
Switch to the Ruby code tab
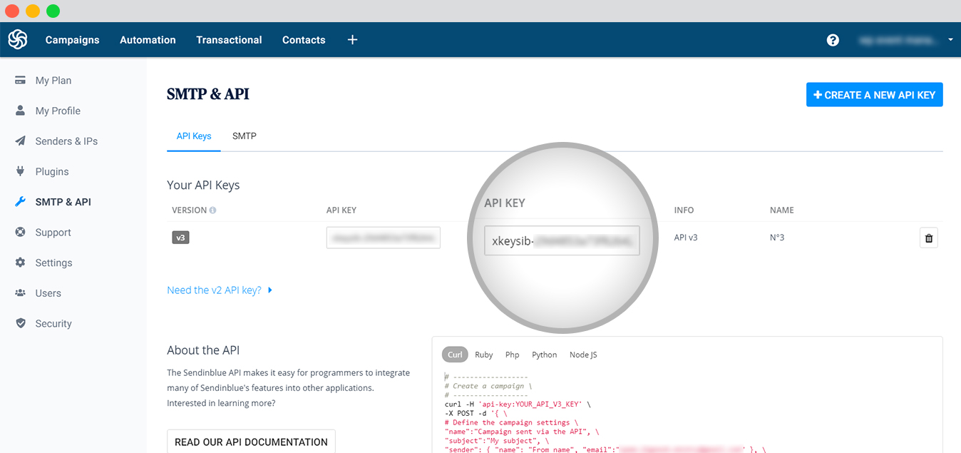click(x=484, y=355)
